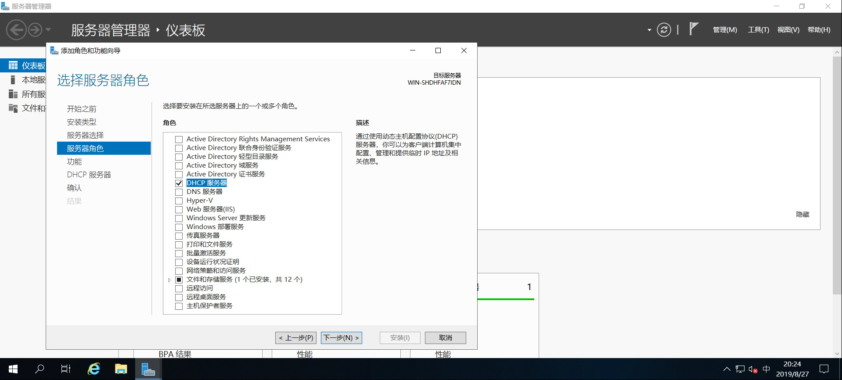
Task: Go to wizard step DHCP 服务器
Action: (x=89, y=175)
